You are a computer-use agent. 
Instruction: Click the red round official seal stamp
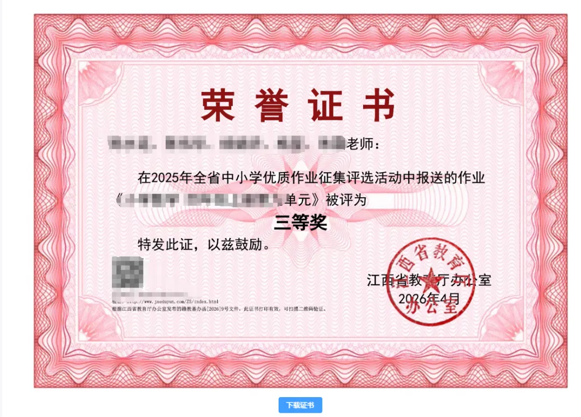pyautogui.click(x=430, y=282)
